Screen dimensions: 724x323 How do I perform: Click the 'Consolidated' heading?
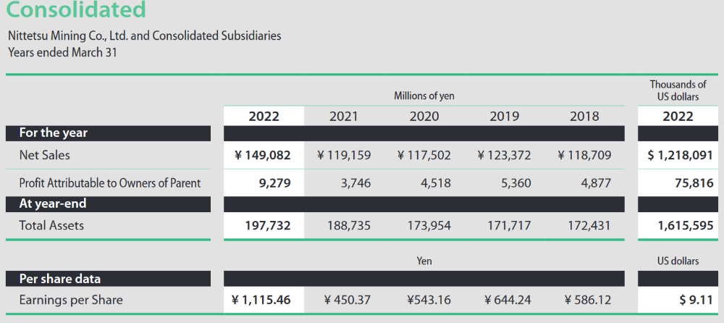76,10
